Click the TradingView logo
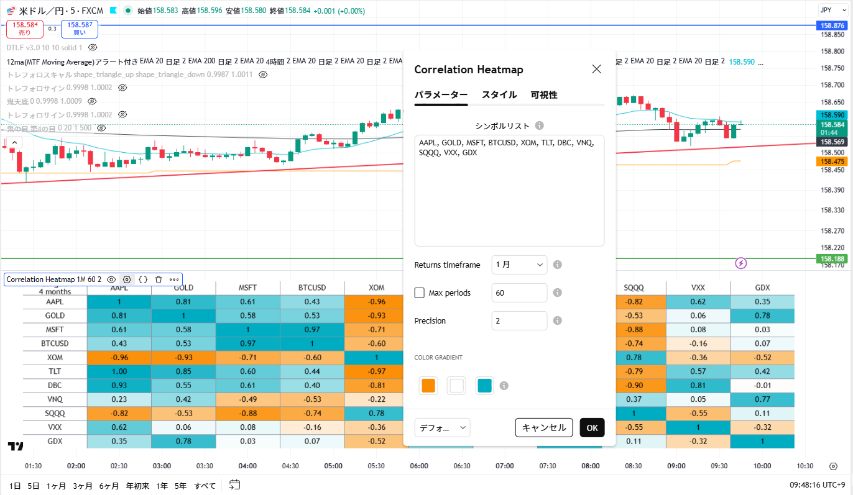 16,446
